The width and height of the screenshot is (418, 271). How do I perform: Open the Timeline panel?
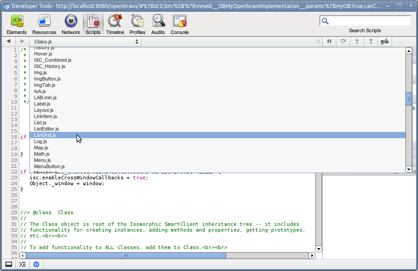[115, 24]
